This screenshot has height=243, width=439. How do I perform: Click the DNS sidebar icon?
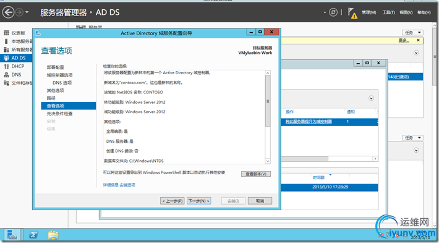[x=6, y=75]
